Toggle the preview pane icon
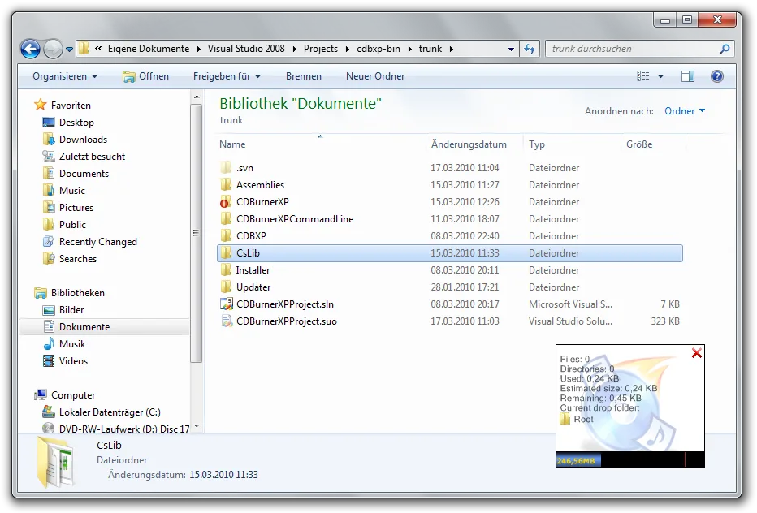 (x=687, y=76)
